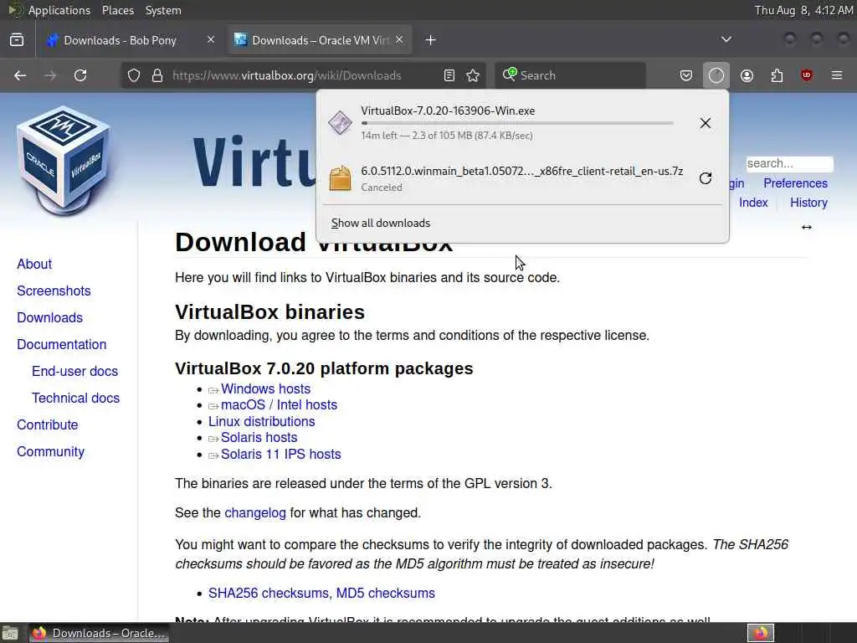
Task: Save page to Pocket icon
Action: click(x=686, y=75)
